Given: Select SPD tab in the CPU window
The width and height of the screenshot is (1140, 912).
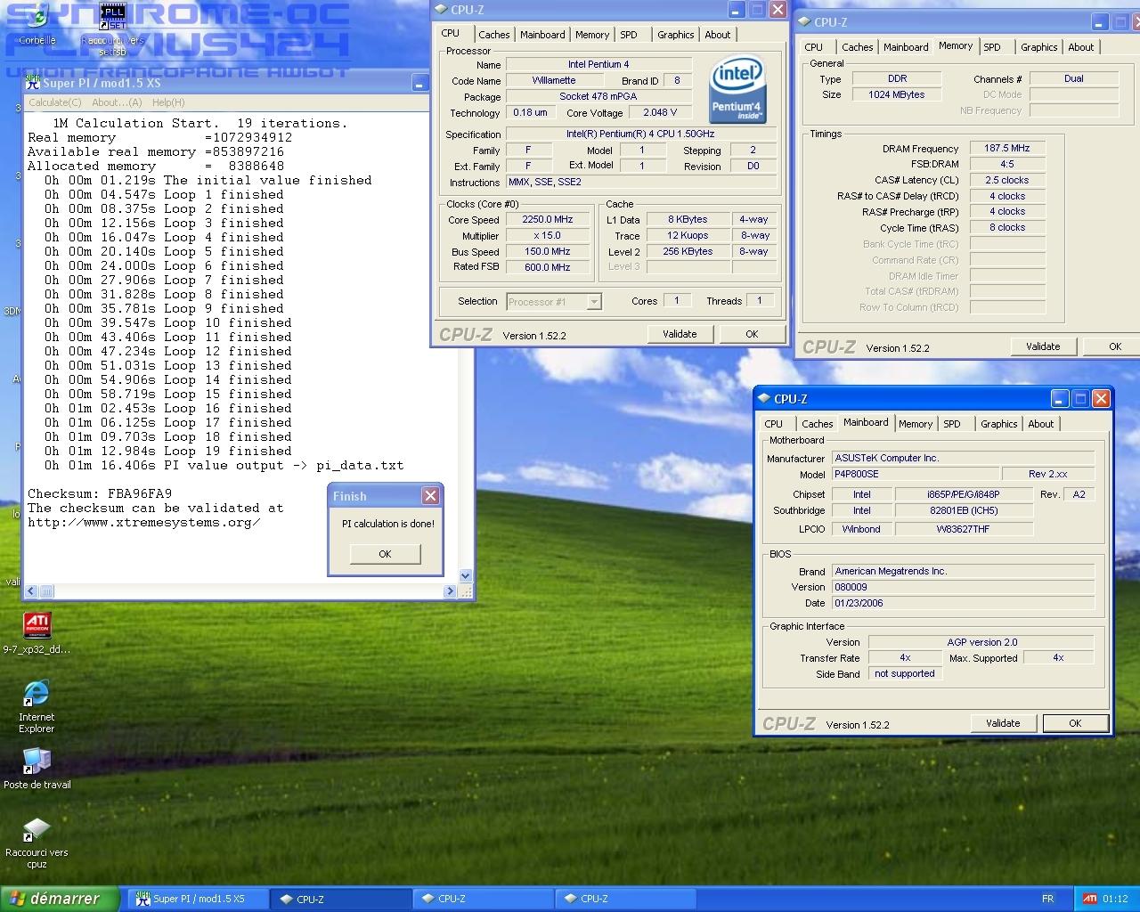Looking at the screenshot, I should tap(629, 35).
